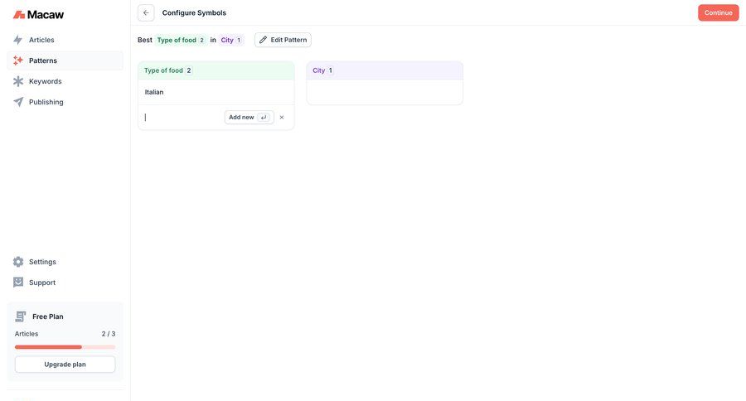The height and width of the screenshot is (401, 746).
Task: Select Keywords in the sidebar
Action: [x=45, y=81]
